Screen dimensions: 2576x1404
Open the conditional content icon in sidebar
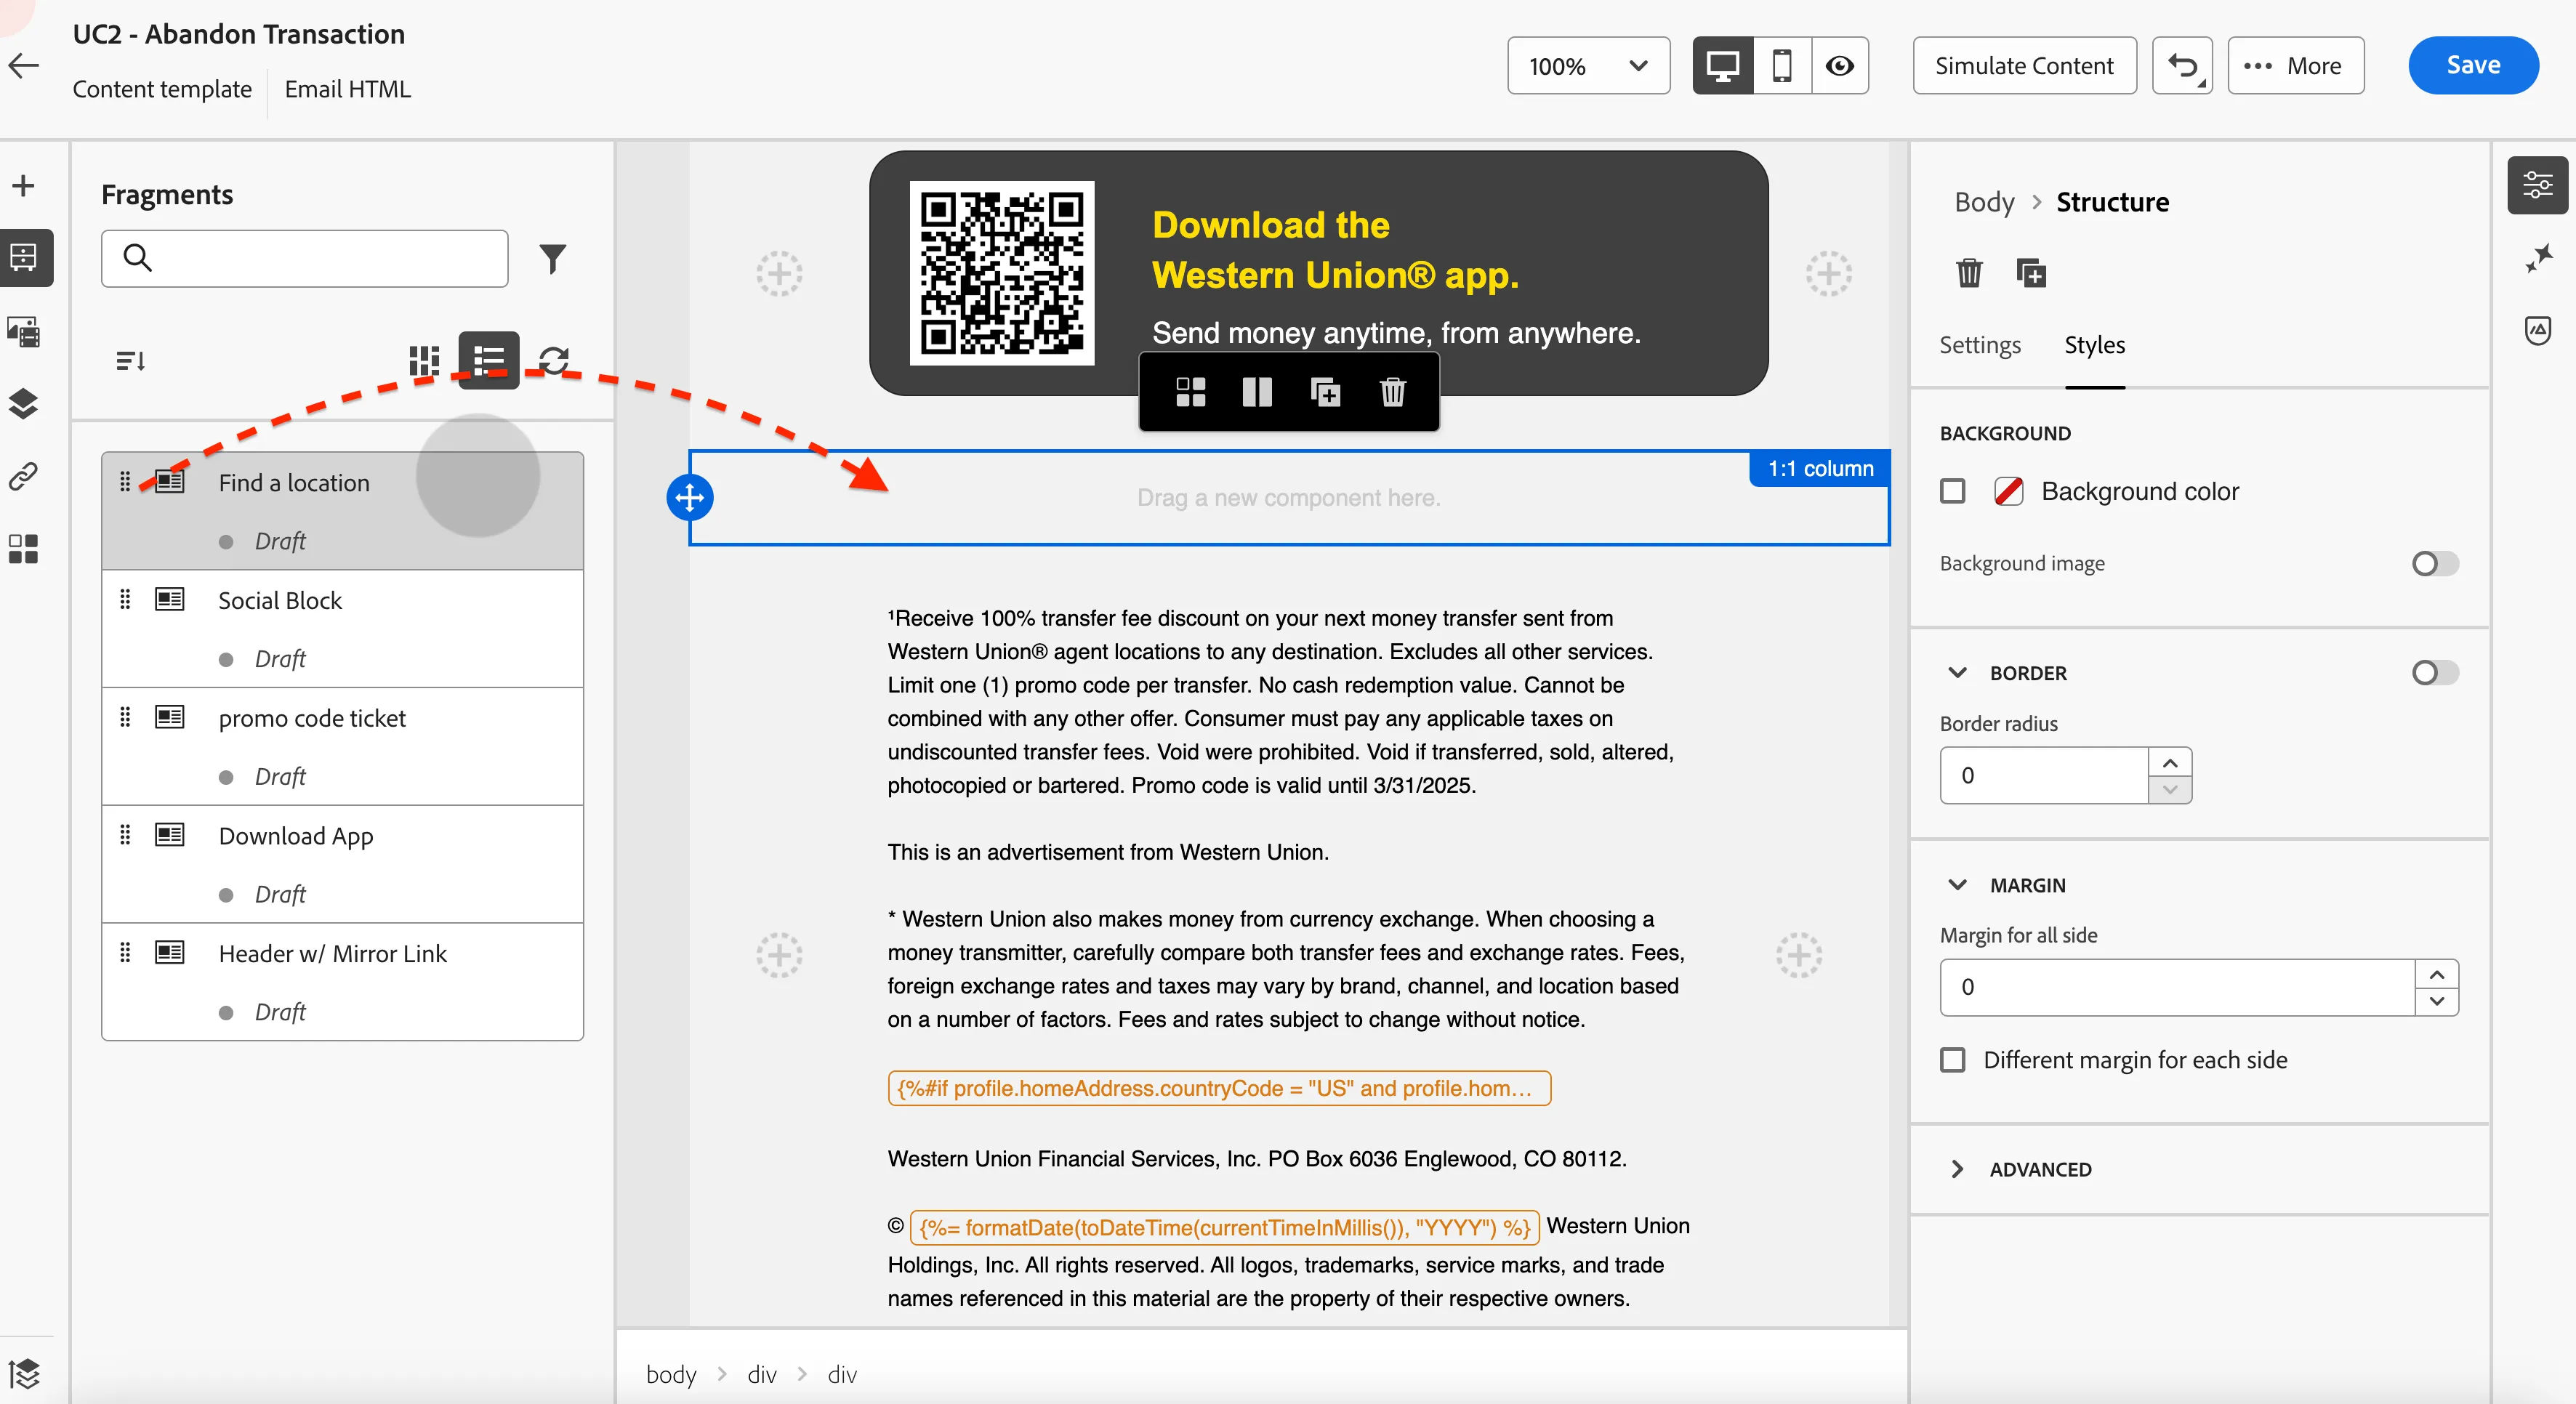(23, 548)
